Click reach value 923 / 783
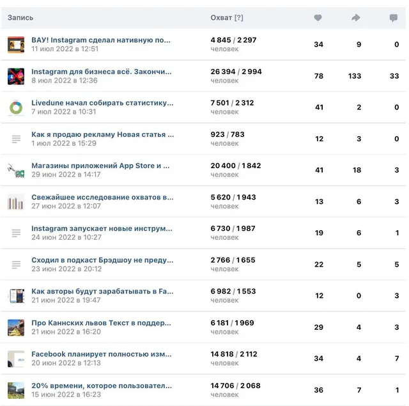 coord(228,135)
